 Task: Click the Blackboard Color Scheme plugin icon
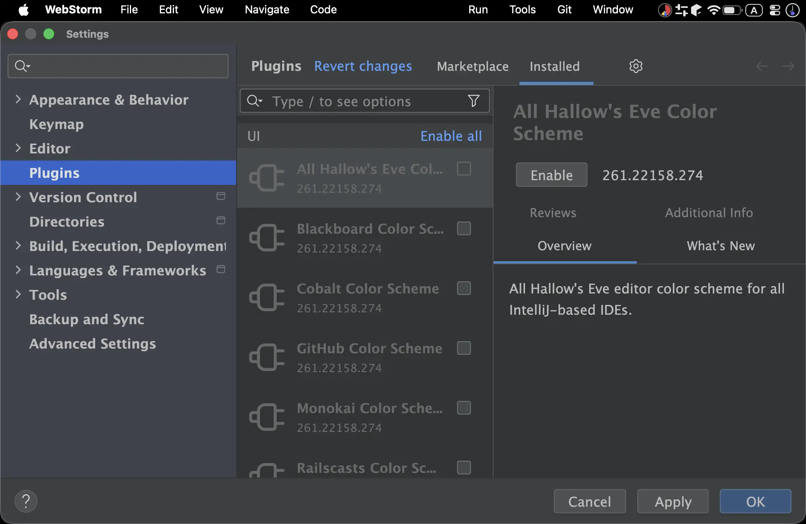[267, 238]
